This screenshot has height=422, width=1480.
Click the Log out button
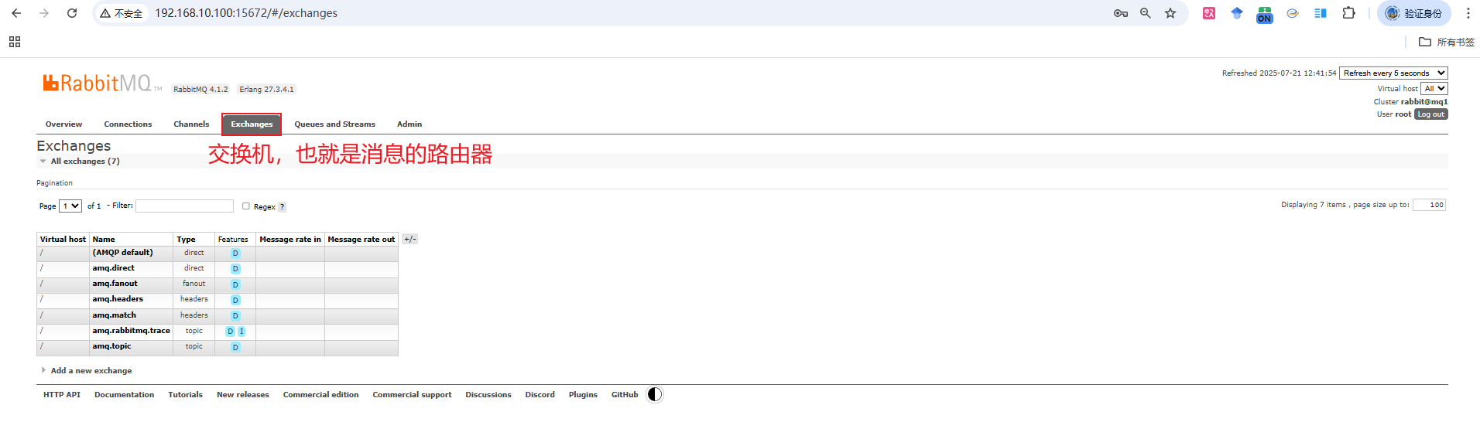[x=1431, y=114]
